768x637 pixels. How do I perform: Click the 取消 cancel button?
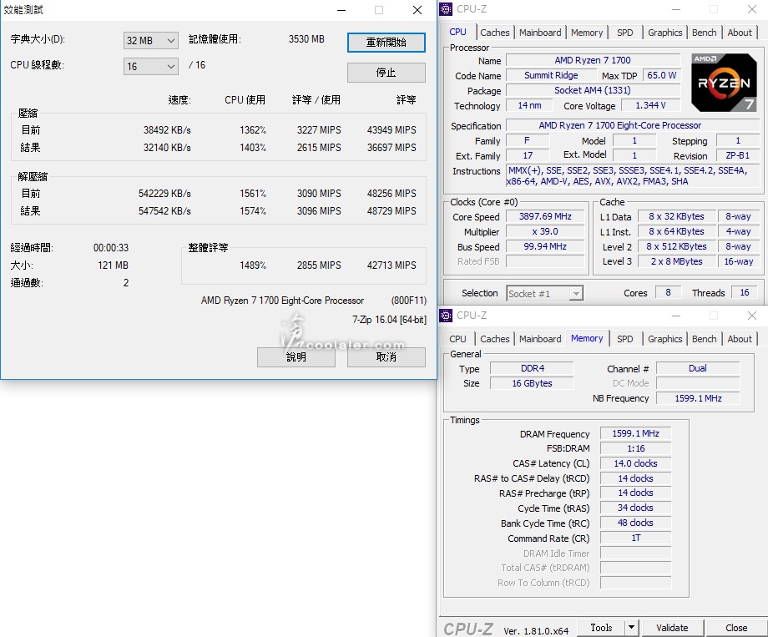pyautogui.click(x=387, y=357)
